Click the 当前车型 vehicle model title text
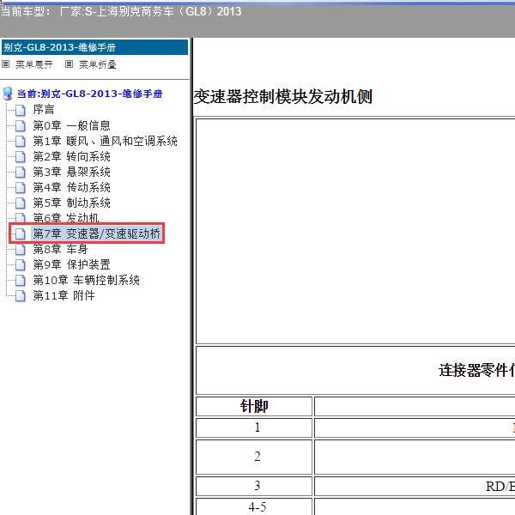This screenshot has width=515, height=515. click(x=121, y=11)
